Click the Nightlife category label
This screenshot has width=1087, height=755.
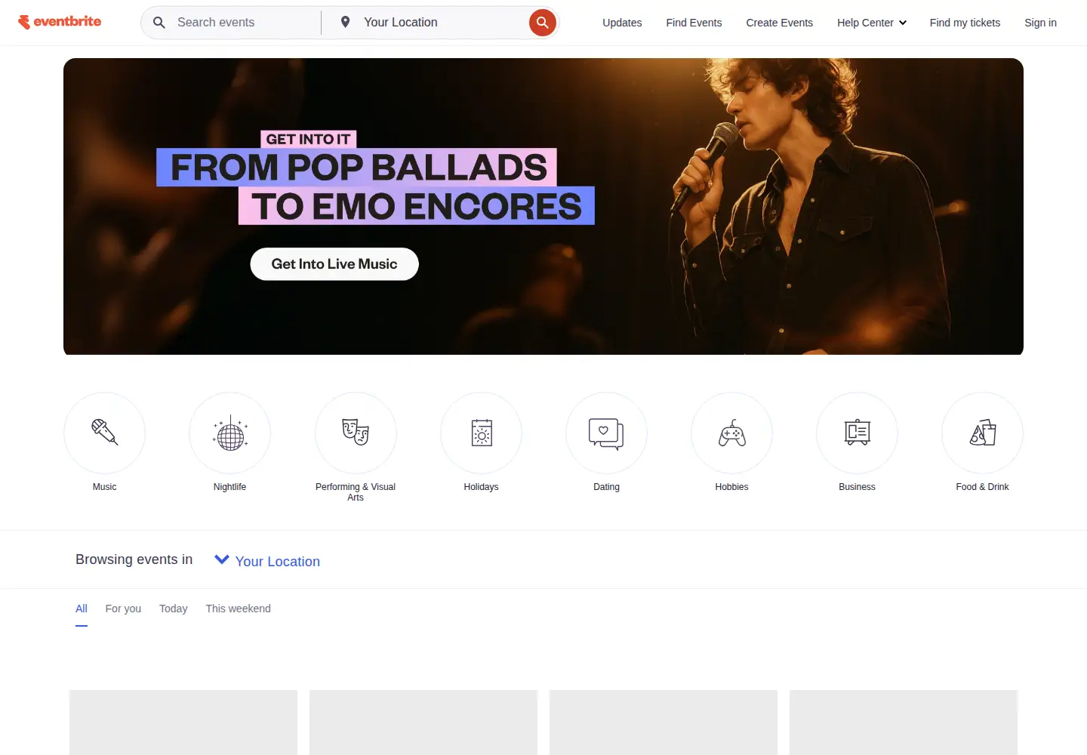230,487
